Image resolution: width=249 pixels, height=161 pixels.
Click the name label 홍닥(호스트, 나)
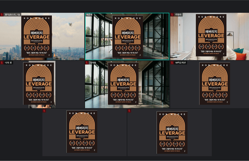click(x=12, y=15)
